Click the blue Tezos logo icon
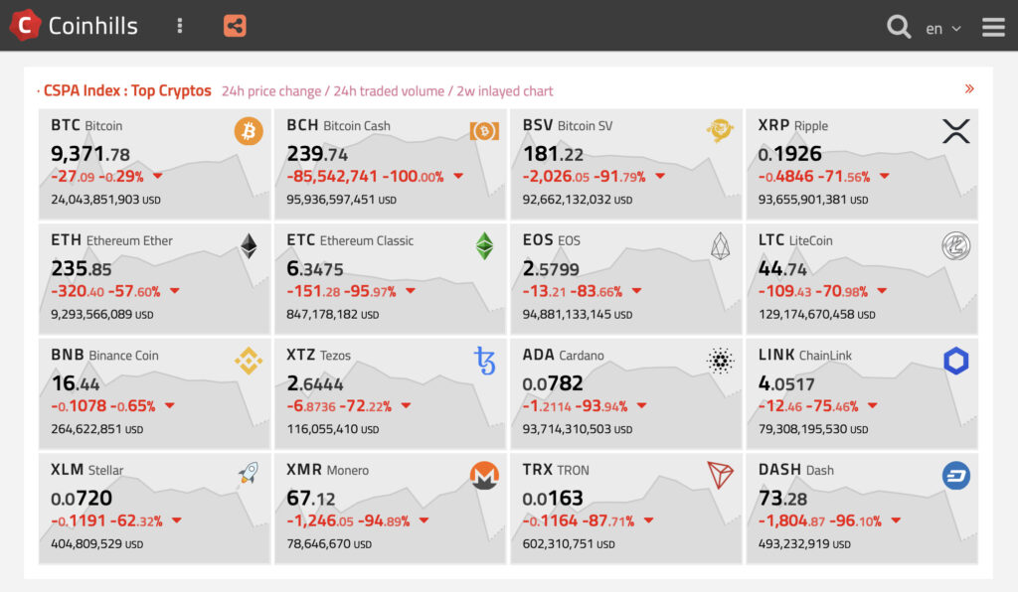 (484, 362)
